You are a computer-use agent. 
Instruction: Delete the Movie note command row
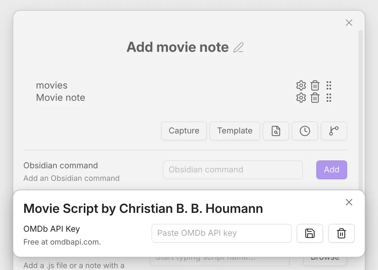click(315, 98)
